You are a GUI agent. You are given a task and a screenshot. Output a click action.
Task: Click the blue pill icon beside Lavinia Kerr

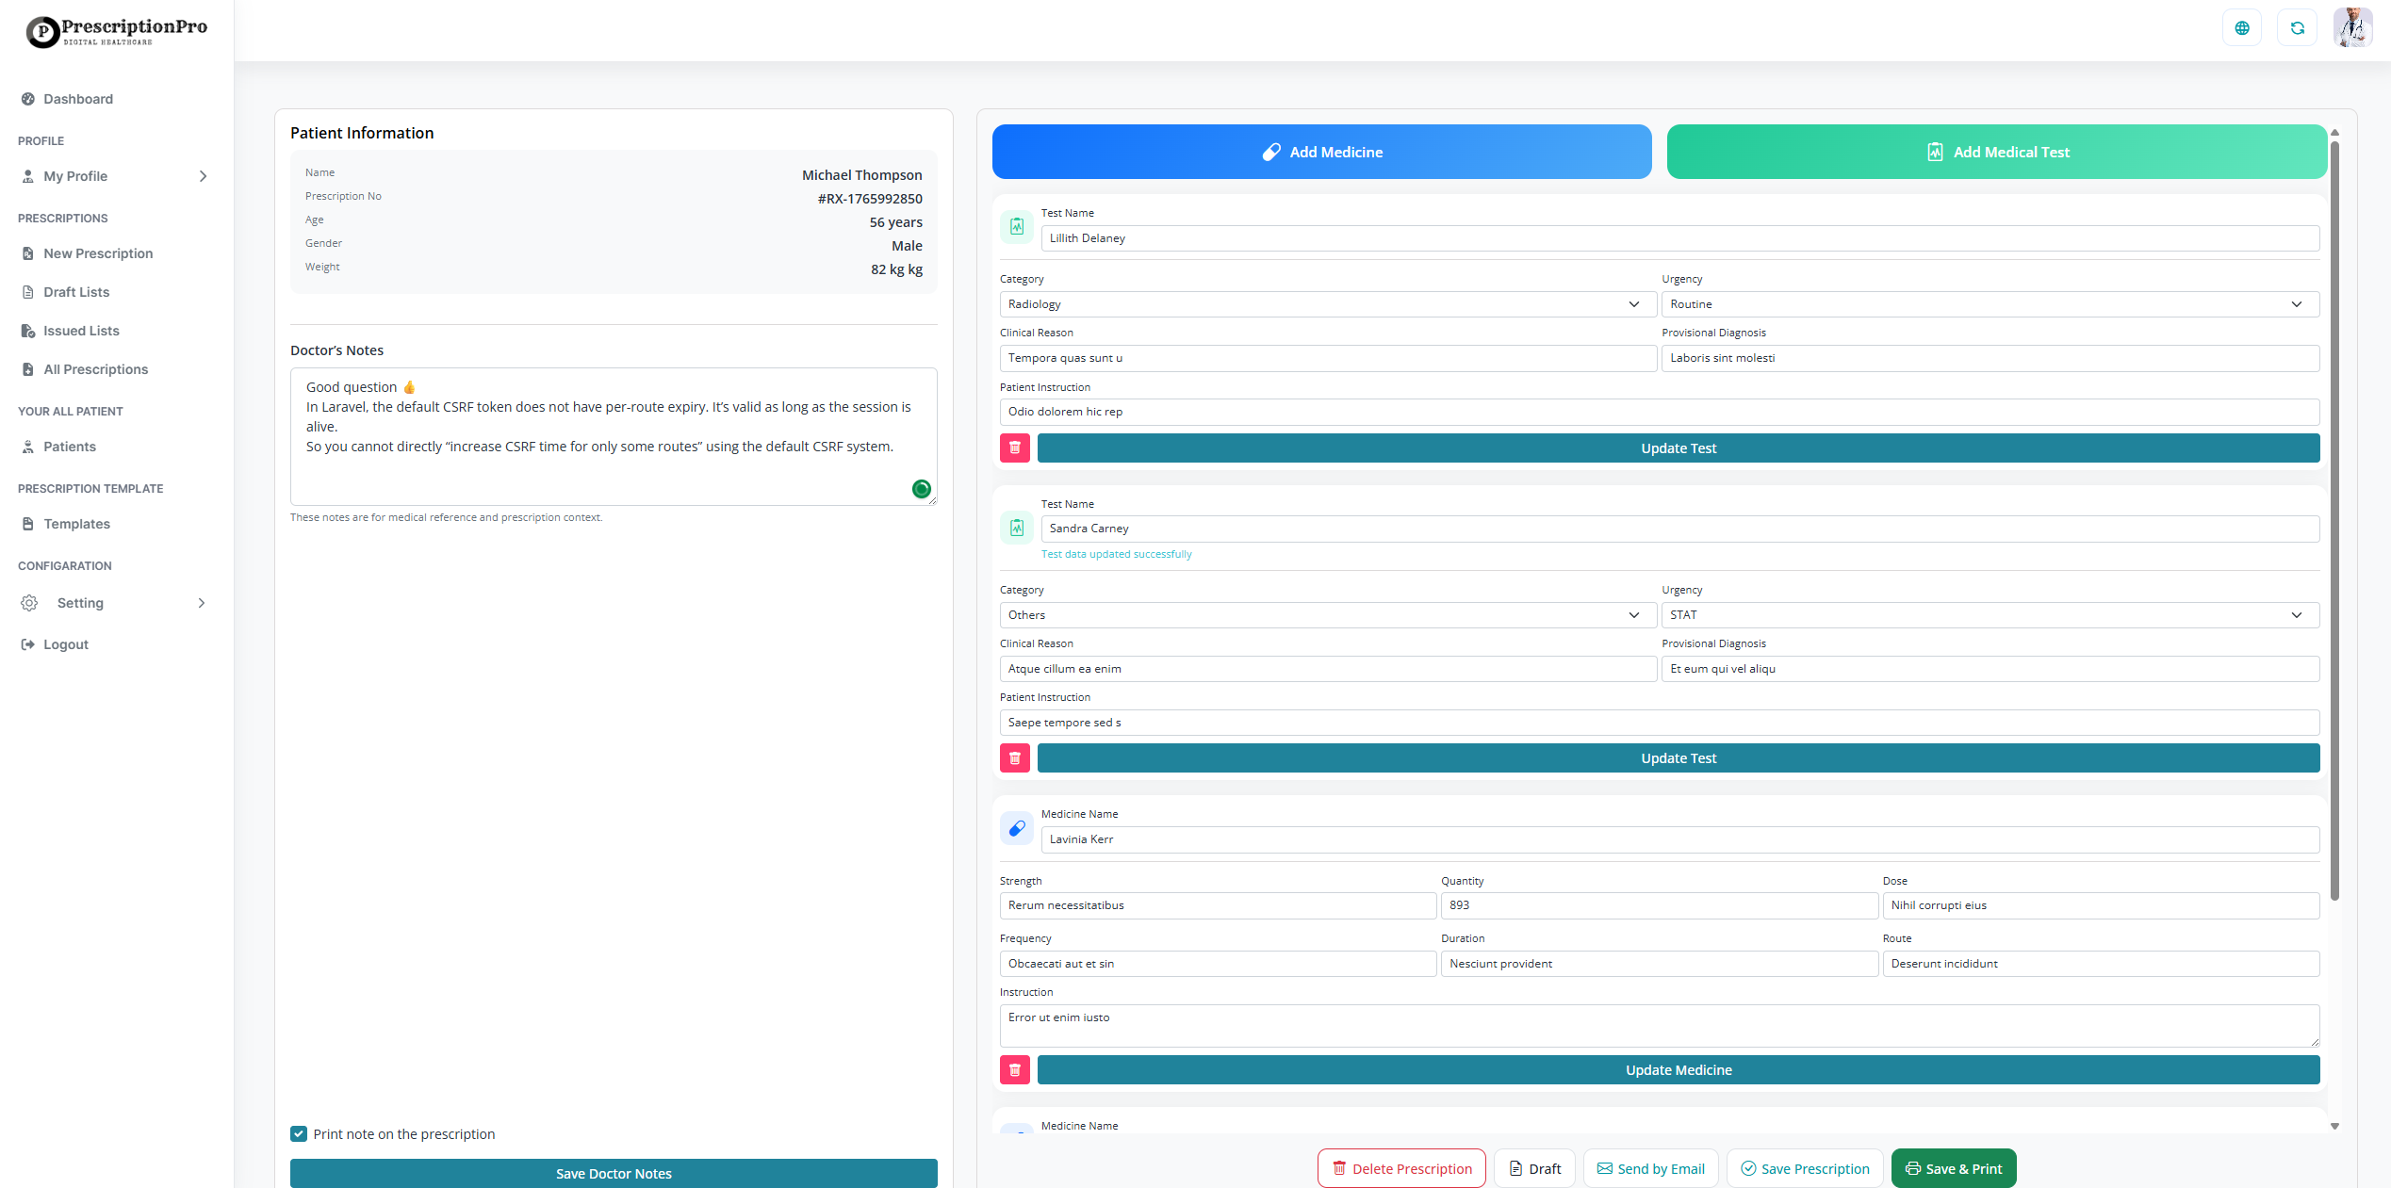click(1017, 829)
